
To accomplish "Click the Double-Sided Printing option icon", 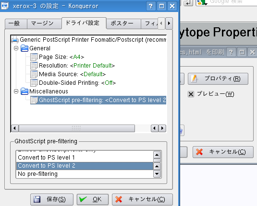I will coord(34,83).
